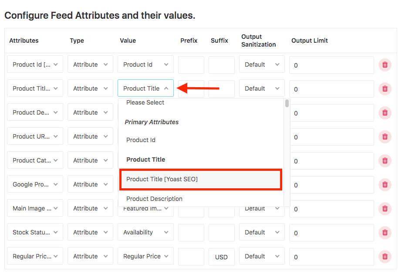The image size is (402, 275).
Task: Open Type dropdown in Stock Status row
Action: coord(90,232)
